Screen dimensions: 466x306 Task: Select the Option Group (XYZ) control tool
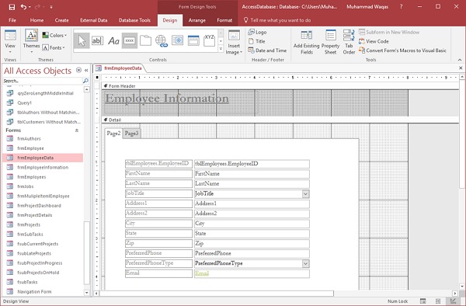point(209,40)
